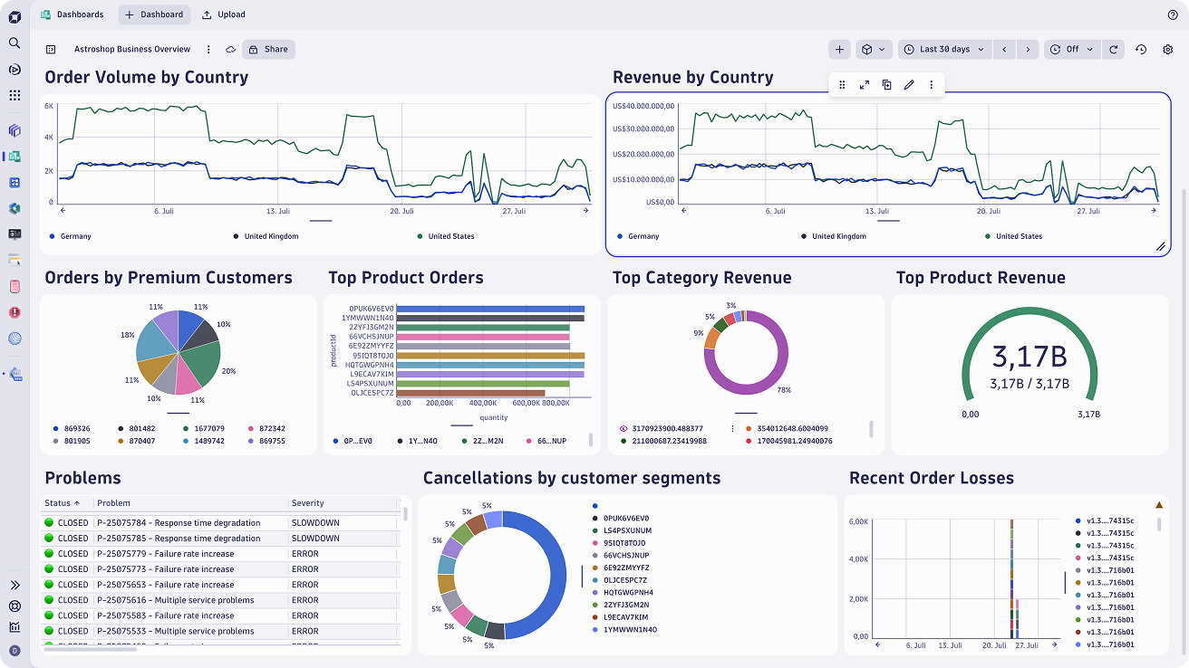Click the pencil edit icon on Revenue tile
The height and width of the screenshot is (668, 1189).
pyautogui.click(x=909, y=85)
